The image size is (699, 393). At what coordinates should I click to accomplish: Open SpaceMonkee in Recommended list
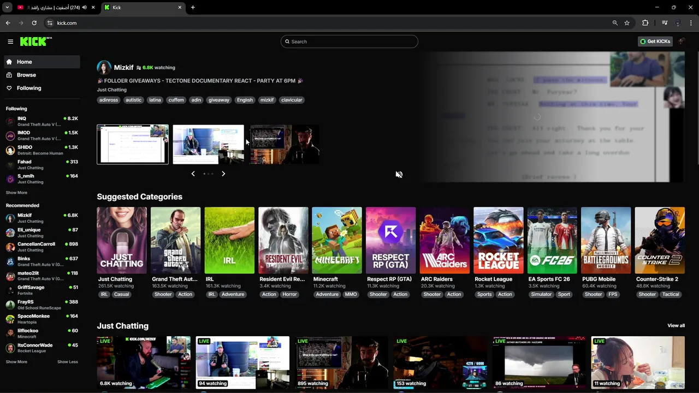(x=42, y=319)
